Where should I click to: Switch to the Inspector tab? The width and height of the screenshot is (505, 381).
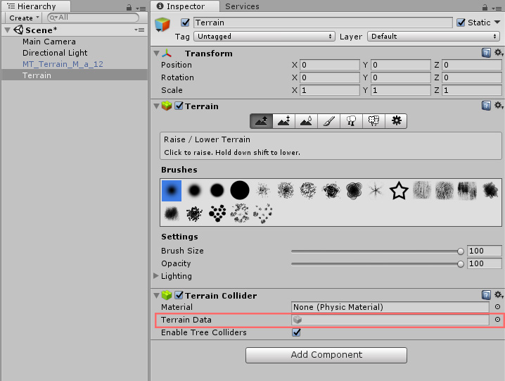pyautogui.click(x=185, y=6)
